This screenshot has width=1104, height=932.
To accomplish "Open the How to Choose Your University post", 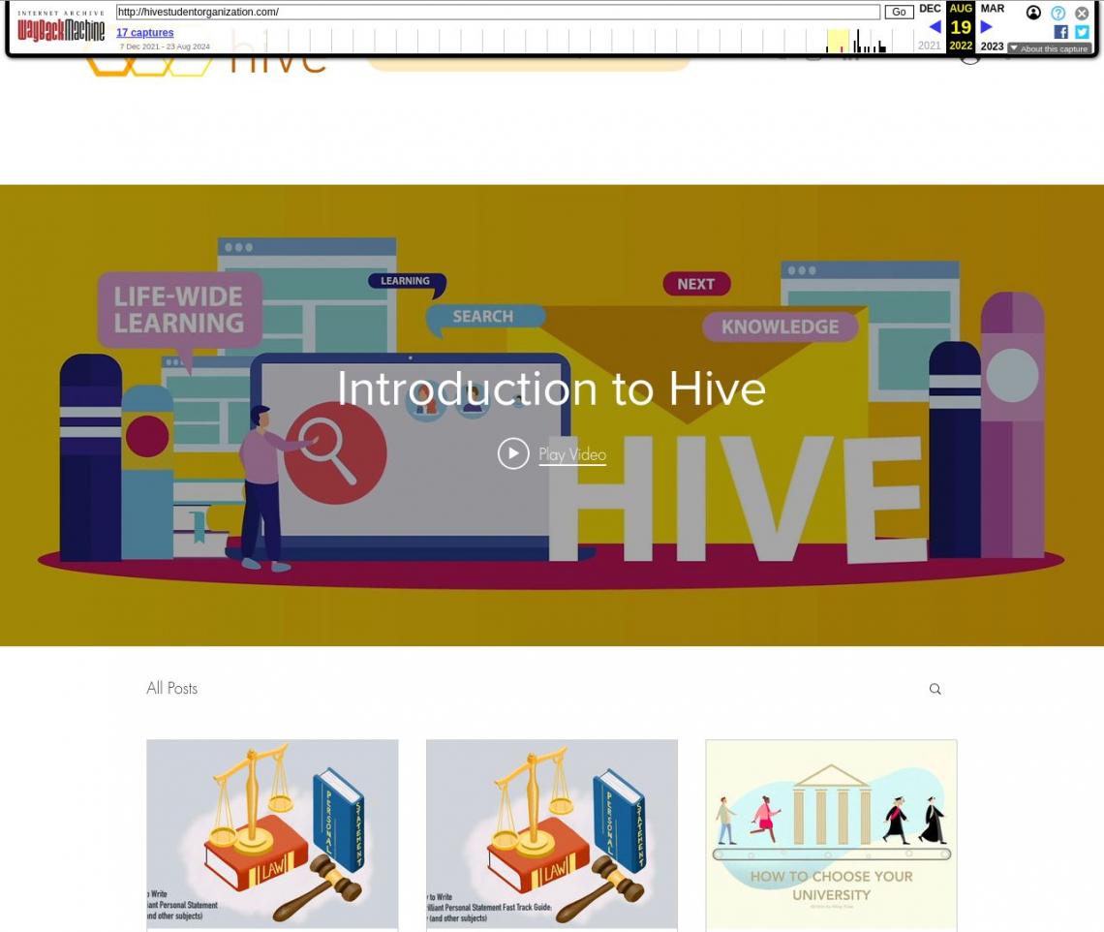I will point(830,834).
